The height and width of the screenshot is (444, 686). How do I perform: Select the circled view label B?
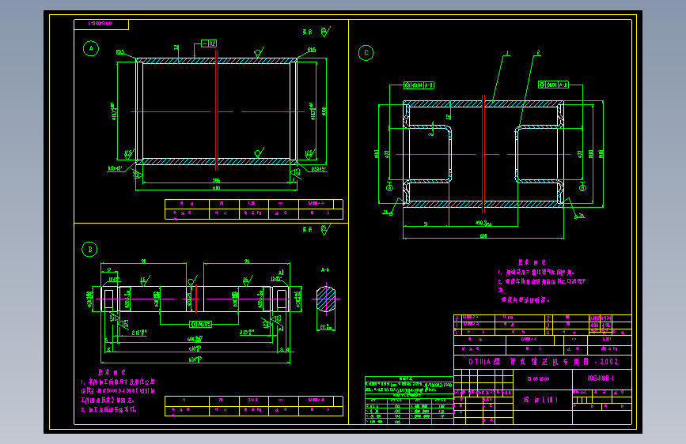click(89, 249)
